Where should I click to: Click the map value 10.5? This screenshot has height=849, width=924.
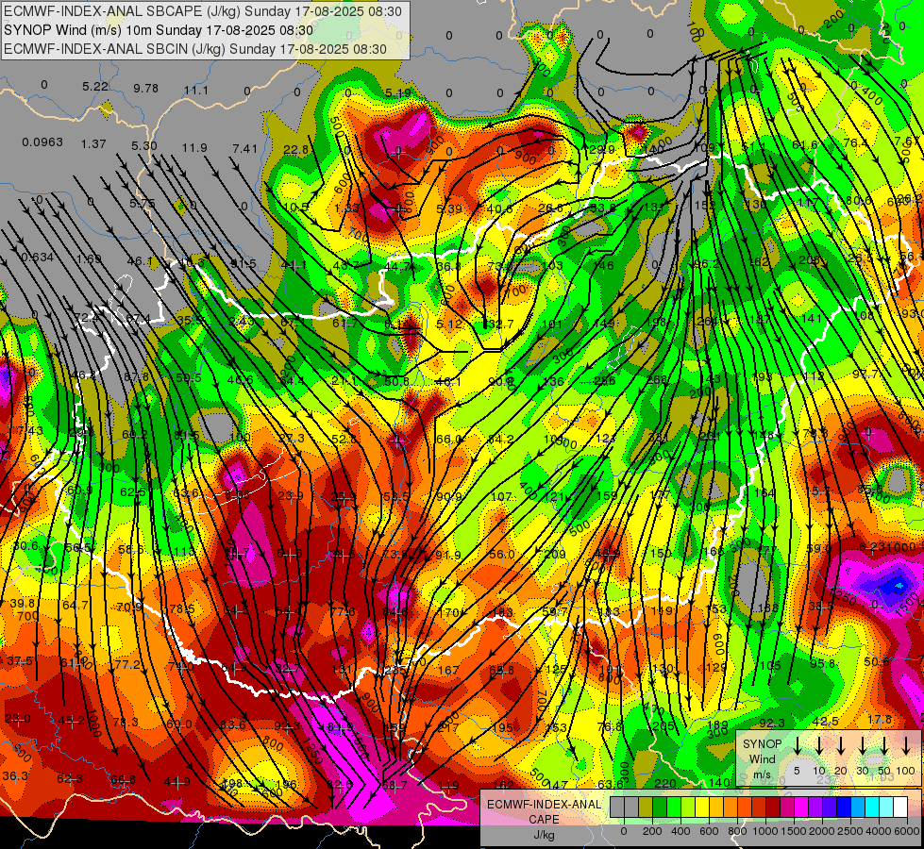pyautogui.click(x=296, y=207)
